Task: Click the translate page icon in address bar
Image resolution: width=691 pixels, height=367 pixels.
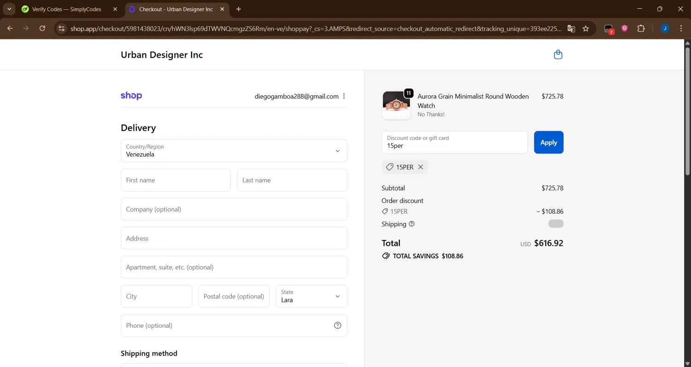Action: click(x=571, y=29)
